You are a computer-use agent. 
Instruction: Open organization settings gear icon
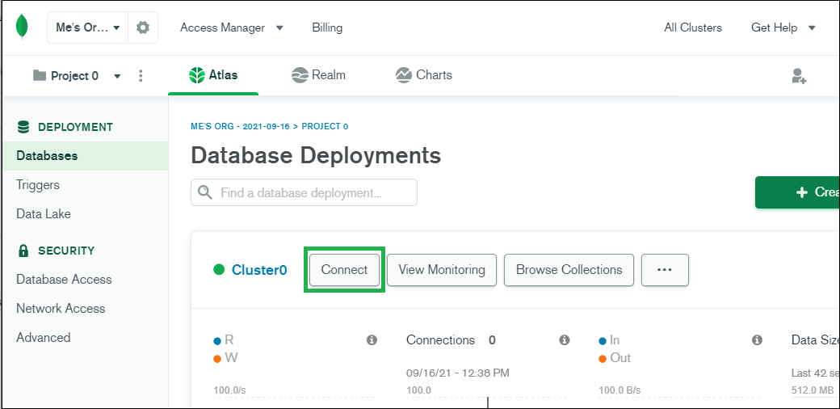coord(142,27)
